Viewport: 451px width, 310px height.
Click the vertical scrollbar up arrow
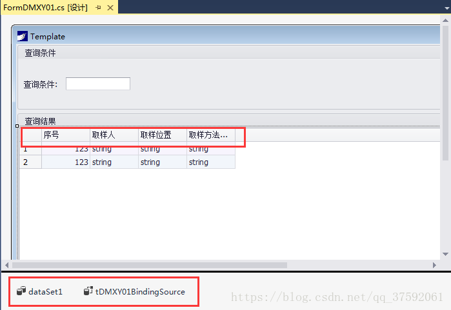coord(446,21)
